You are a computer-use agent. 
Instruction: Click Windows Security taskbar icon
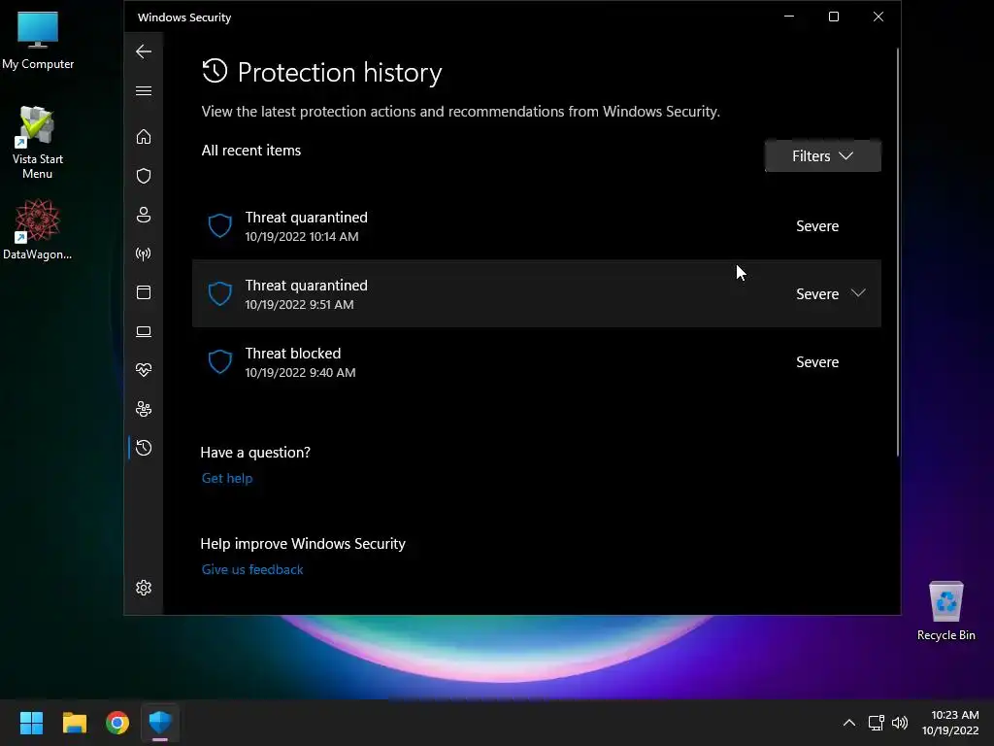[x=160, y=723]
